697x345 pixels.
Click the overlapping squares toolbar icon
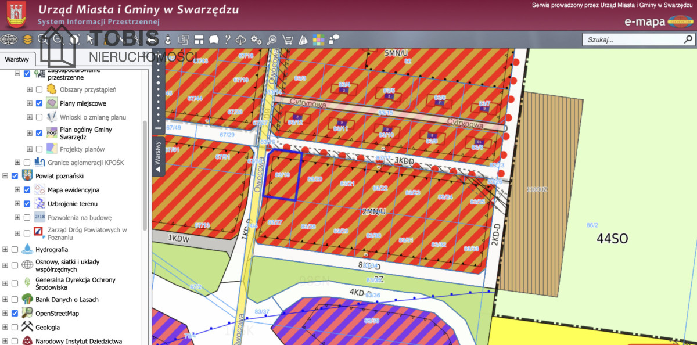click(x=184, y=39)
